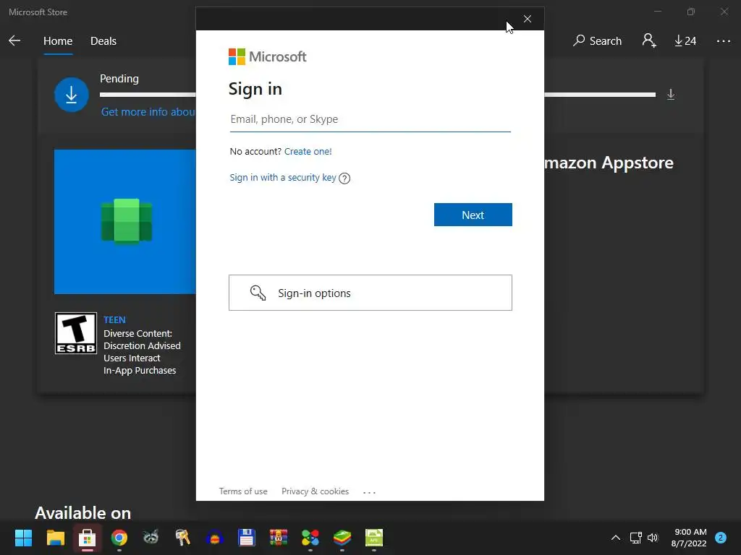The height and width of the screenshot is (555, 741).
Task: Open the three-dot See more menu
Action: (723, 41)
